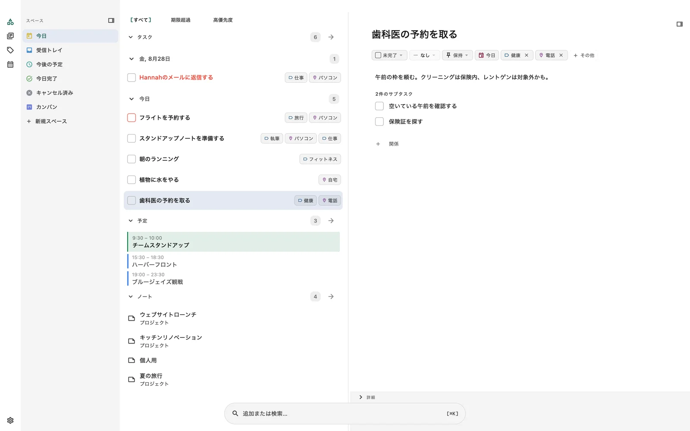Open the ノート section arrow
Screen dimensions: 690x431
point(331,297)
